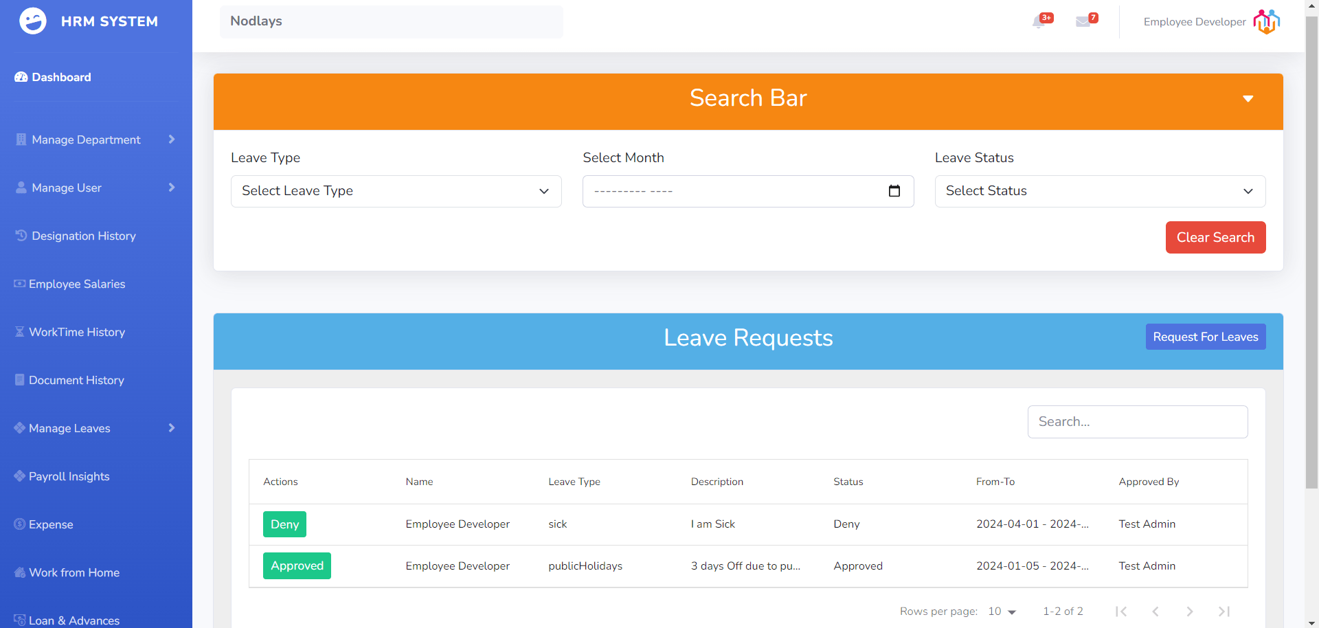This screenshot has height=628, width=1319.
Task: Select the 2024-01-05 date range cell
Action: point(1033,566)
